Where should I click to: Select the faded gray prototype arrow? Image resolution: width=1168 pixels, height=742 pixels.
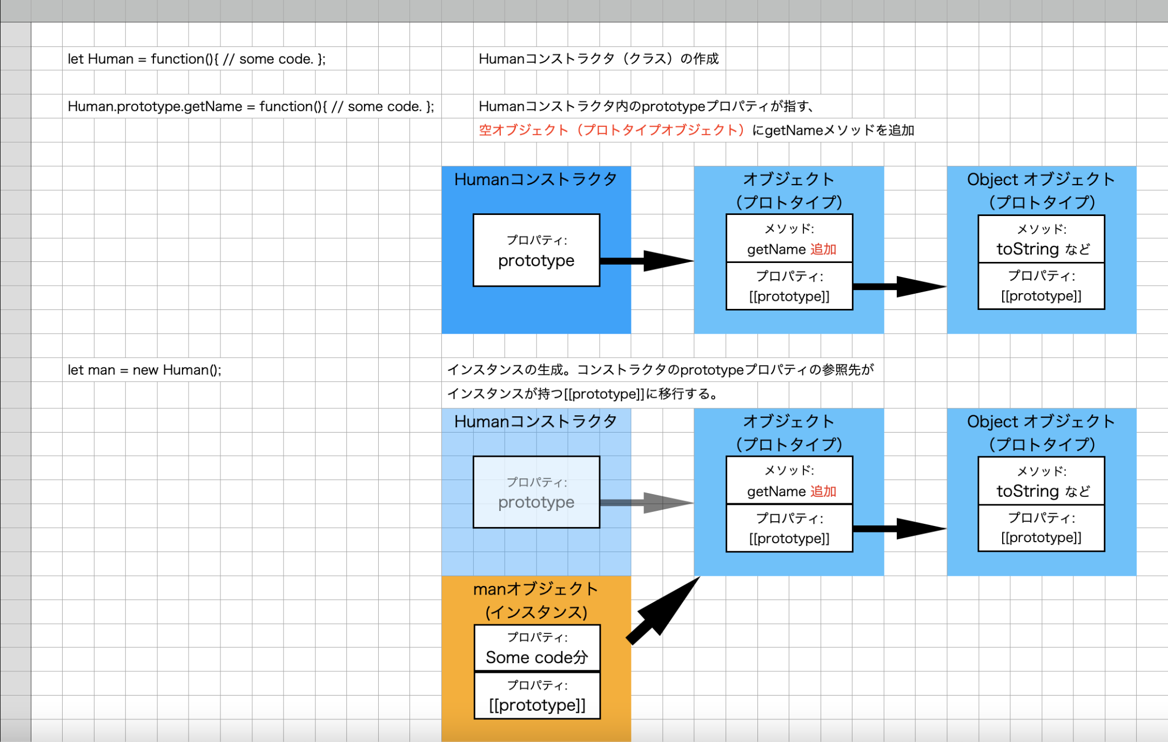pos(664,501)
